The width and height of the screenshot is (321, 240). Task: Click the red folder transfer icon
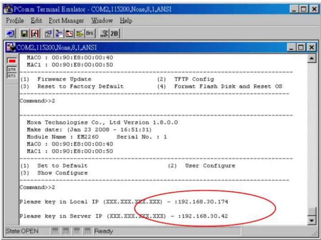[69, 33]
